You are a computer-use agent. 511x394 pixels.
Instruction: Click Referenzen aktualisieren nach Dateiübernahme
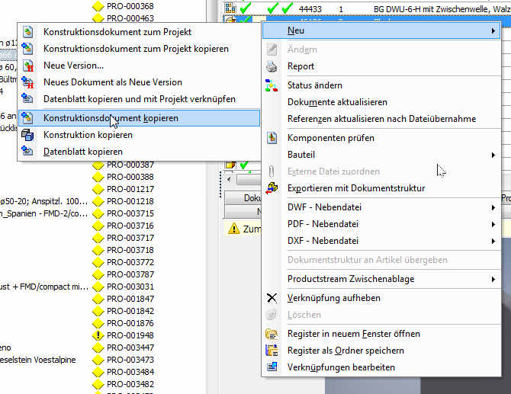point(381,119)
